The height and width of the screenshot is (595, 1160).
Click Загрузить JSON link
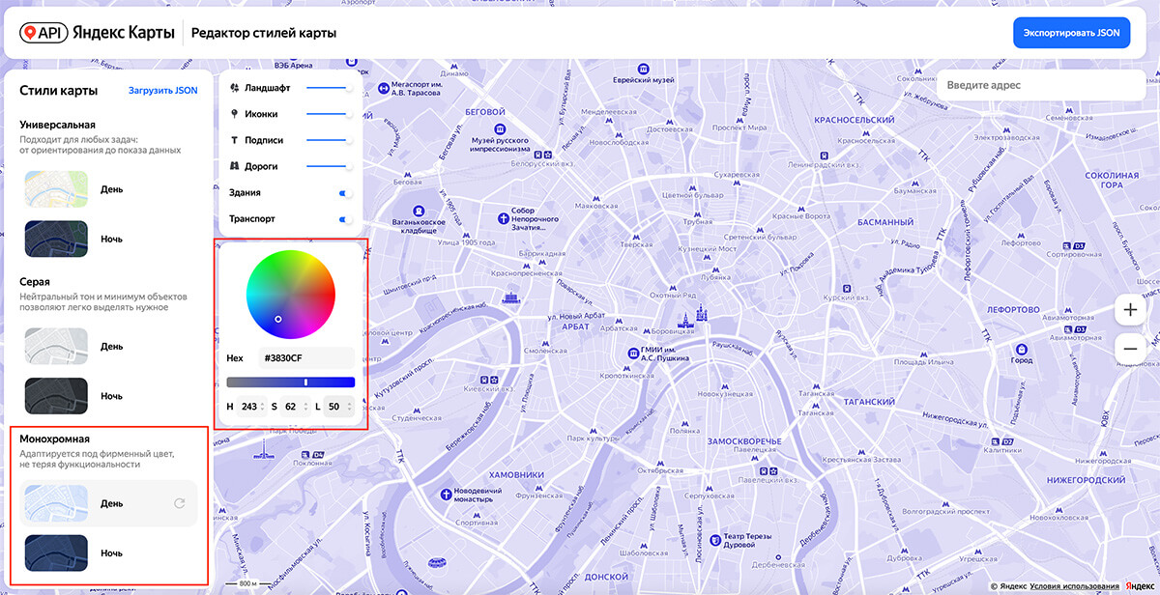(163, 91)
